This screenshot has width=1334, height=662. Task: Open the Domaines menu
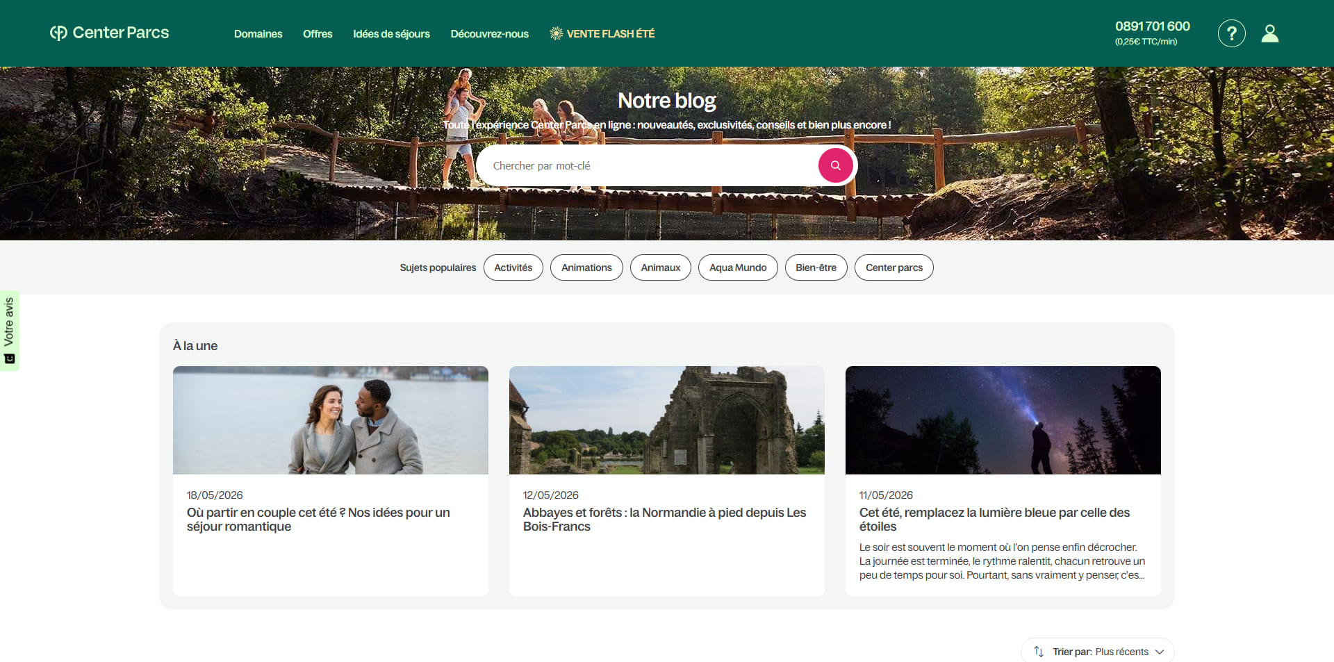click(x=258, y=33)
